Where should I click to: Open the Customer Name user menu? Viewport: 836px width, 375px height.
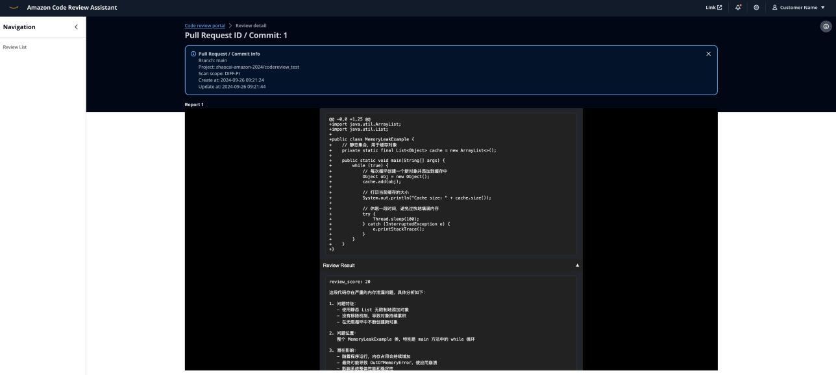[798, 8]
